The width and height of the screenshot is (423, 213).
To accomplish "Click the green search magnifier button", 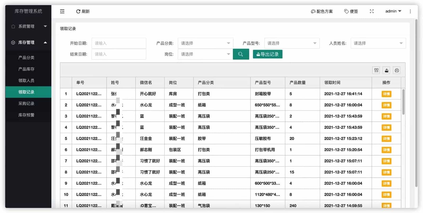I will pyautogui.click(x=241, y=54).
